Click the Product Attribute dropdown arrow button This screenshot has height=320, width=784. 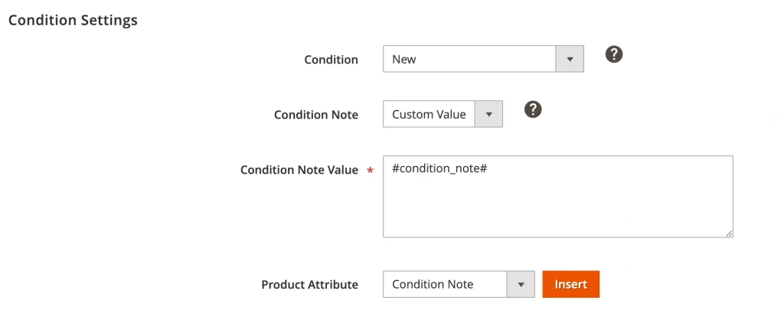pos(521,284)
